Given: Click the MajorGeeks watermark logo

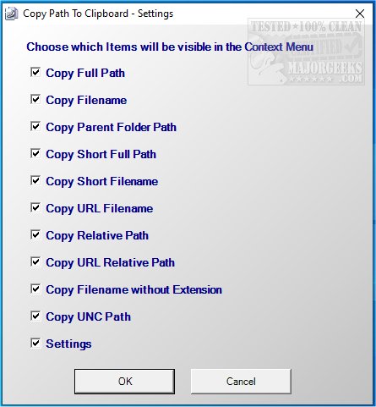Looking at the screenshot, I should tap(306, 52).
